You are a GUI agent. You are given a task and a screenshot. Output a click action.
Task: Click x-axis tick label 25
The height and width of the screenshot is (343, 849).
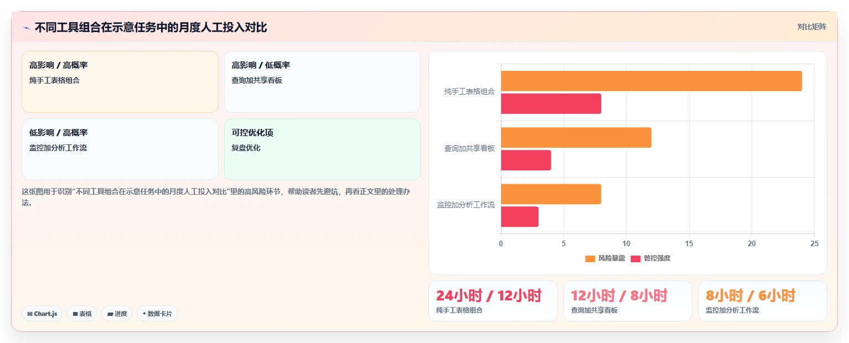point(814,243)
